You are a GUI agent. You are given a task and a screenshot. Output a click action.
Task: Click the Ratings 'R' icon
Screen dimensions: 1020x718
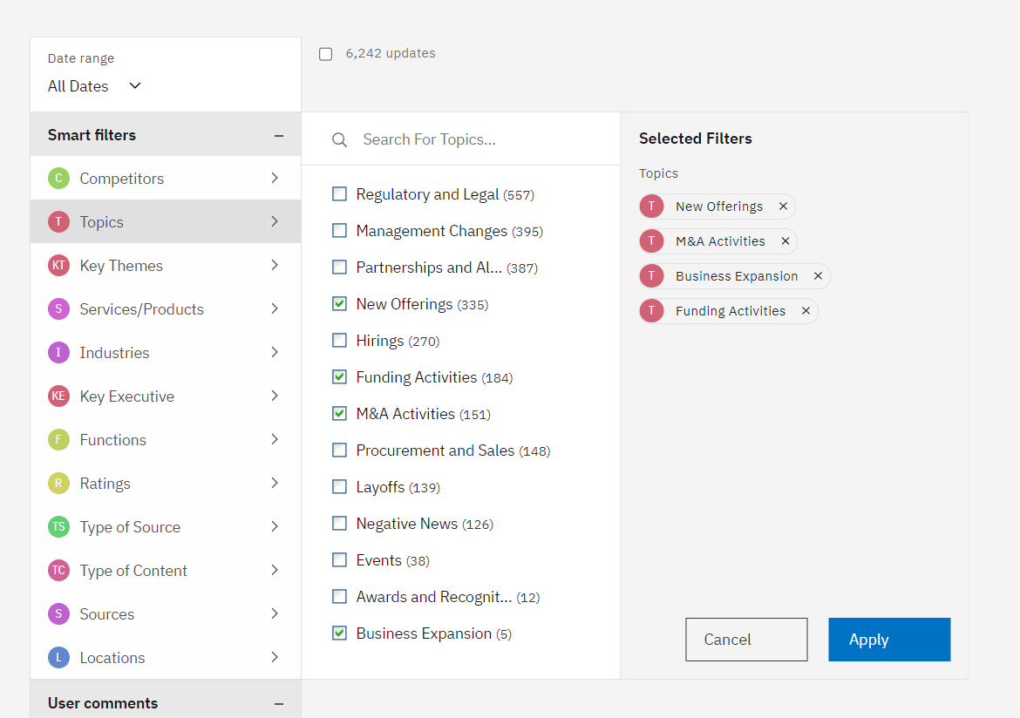58,484
